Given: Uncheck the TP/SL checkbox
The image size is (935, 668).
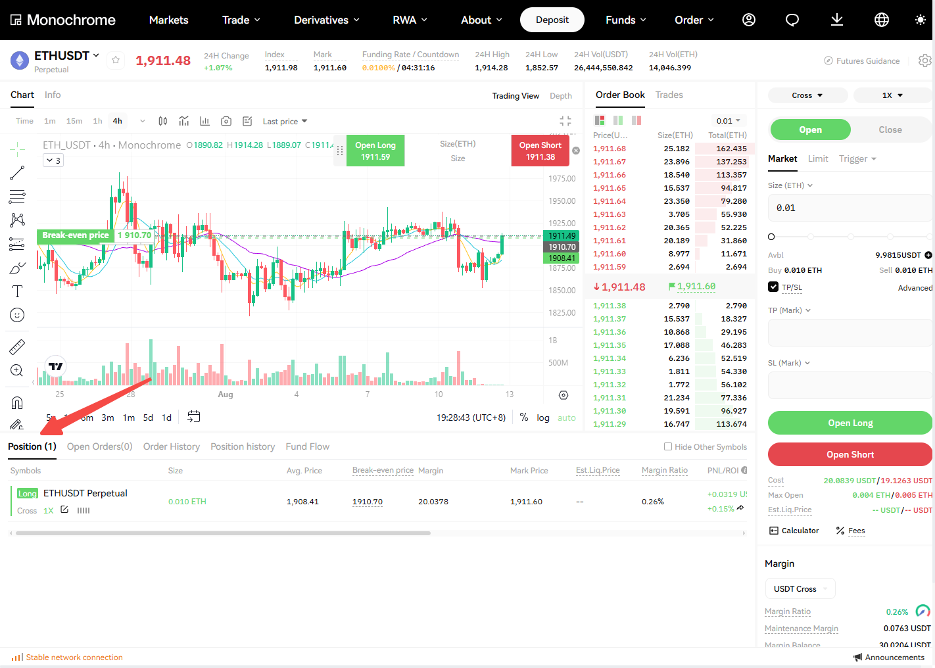Looking at the screenshot, I should click(x=773, y=287).
